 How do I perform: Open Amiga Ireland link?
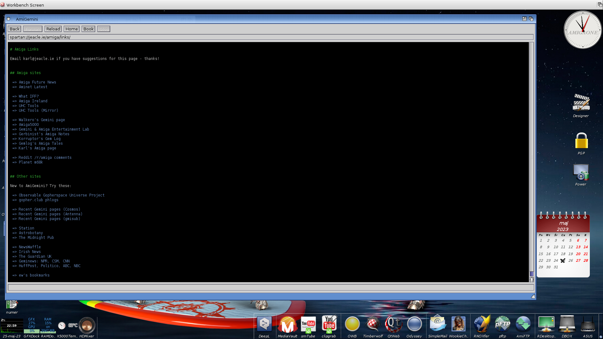33,101
